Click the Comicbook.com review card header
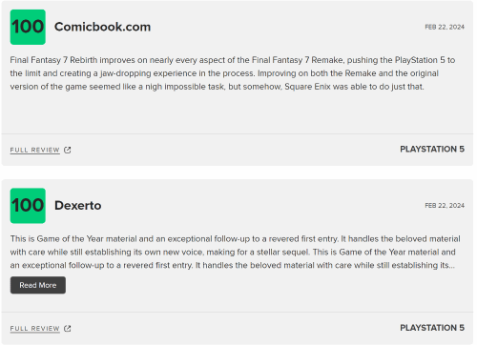477x345 pixels. pyautogui.click(x=238, y=27)
